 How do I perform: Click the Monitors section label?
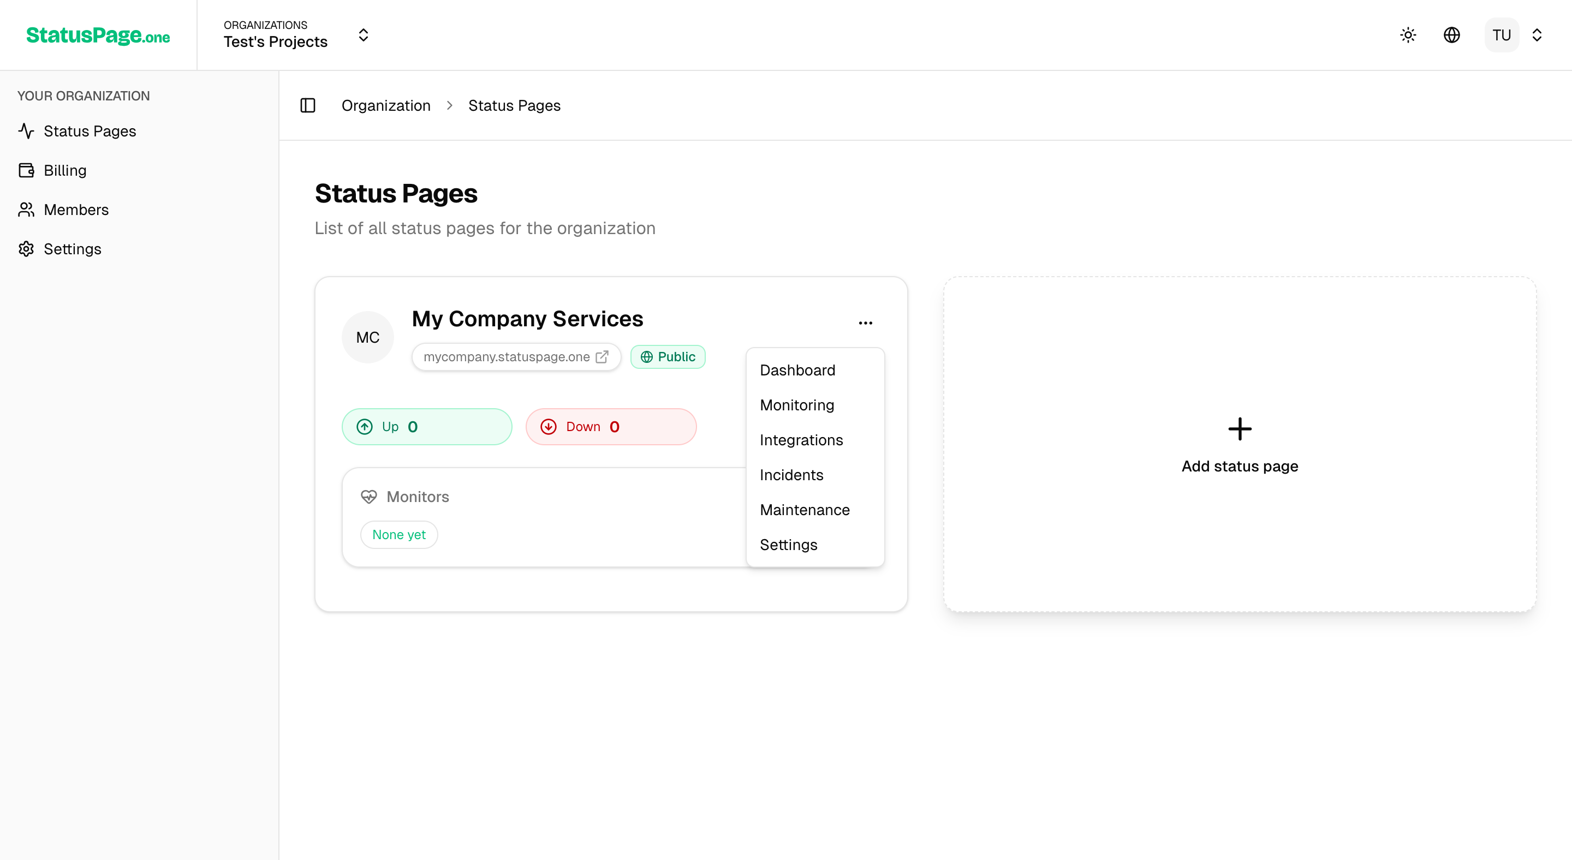[418, 497]
